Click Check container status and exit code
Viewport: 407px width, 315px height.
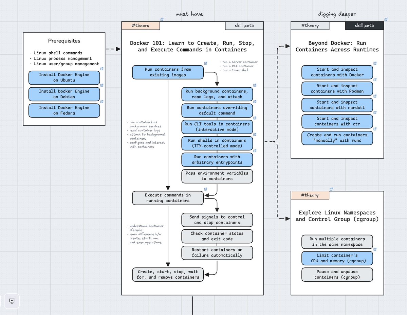point(217,236)
